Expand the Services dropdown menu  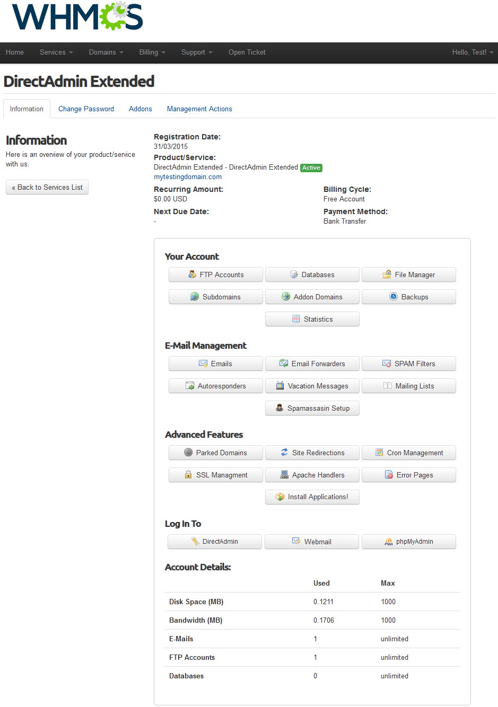56,52
